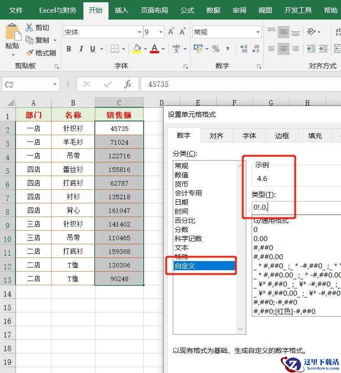Click the accounting number format icon

pyautogui.click(x=198, y=49)
